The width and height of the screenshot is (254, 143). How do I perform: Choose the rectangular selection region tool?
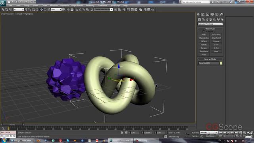click(33, 10)
